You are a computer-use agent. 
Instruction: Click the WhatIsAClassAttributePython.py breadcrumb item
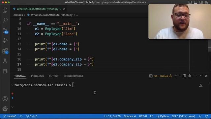[x=52, y=15]
